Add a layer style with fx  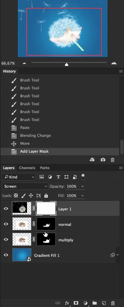click(x=67, y=303)
